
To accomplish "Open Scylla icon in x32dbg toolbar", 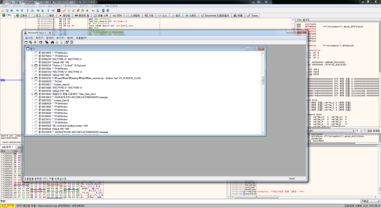I will coord(59,10).
